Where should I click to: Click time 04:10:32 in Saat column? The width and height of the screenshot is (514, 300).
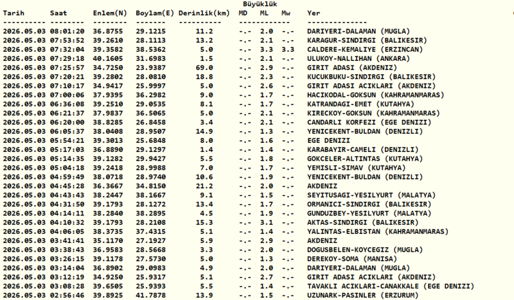[x=67, y=222]
